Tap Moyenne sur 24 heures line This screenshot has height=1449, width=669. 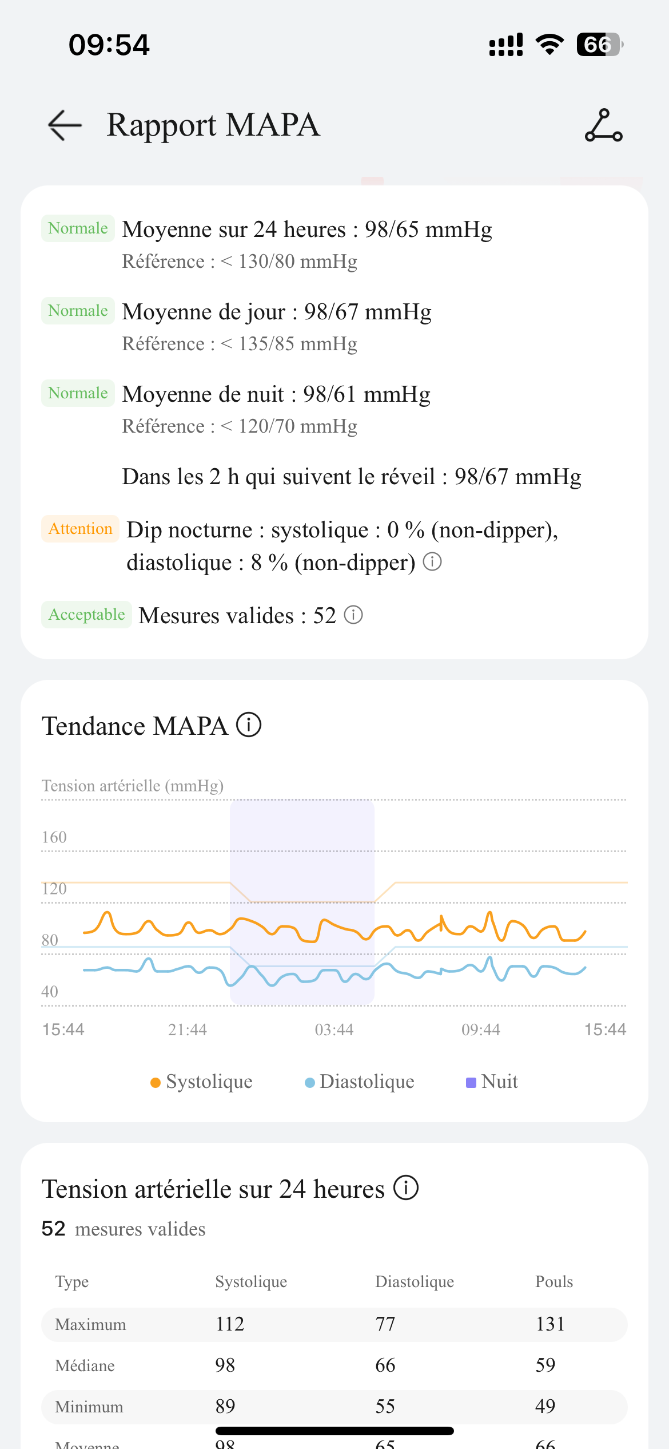[x=307, y=229]
